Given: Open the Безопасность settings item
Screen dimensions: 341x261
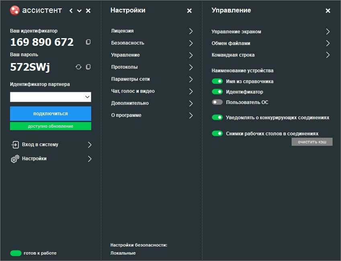Looking at the screenshot, I should tap(152, 43).
